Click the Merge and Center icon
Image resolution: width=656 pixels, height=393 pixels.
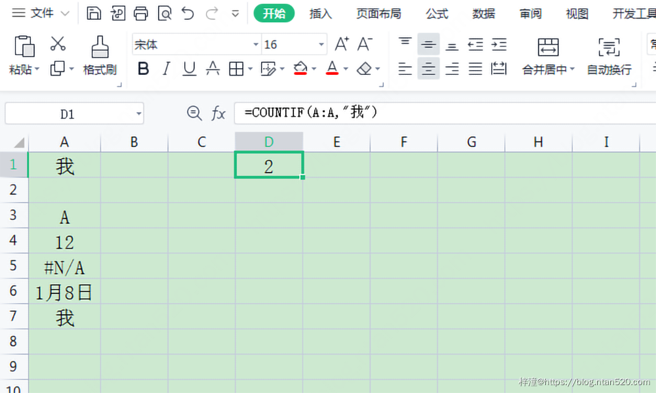click(x=548, y=47)
